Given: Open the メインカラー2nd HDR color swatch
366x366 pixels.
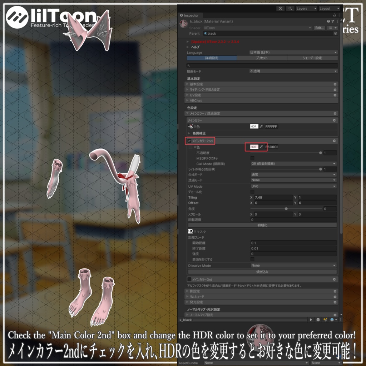Looking at the screenshot, I should [x=254, y=147].
